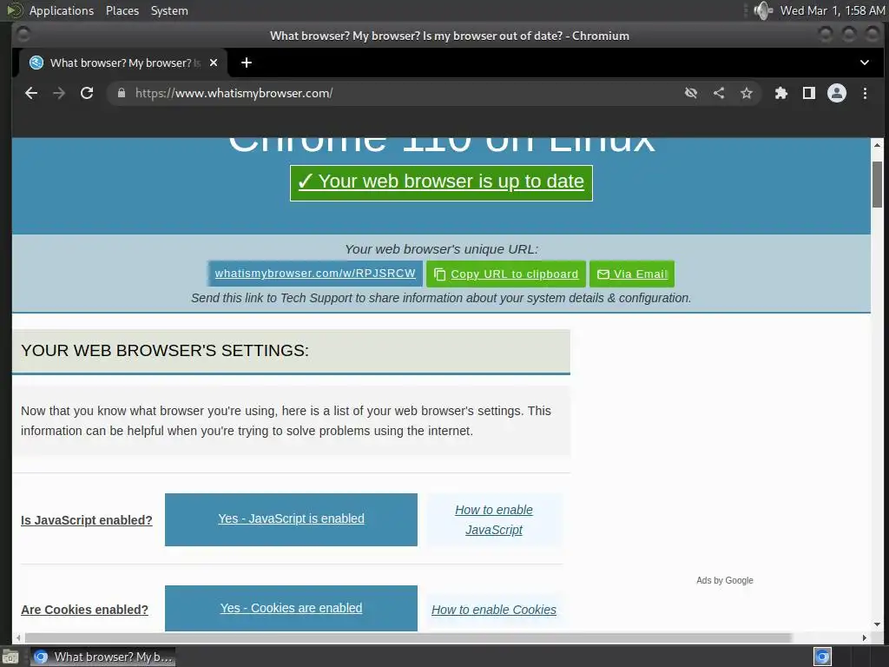Open Chromium three-dot menu
This screenshot has width=889, height=667.
tap(865, 93)
